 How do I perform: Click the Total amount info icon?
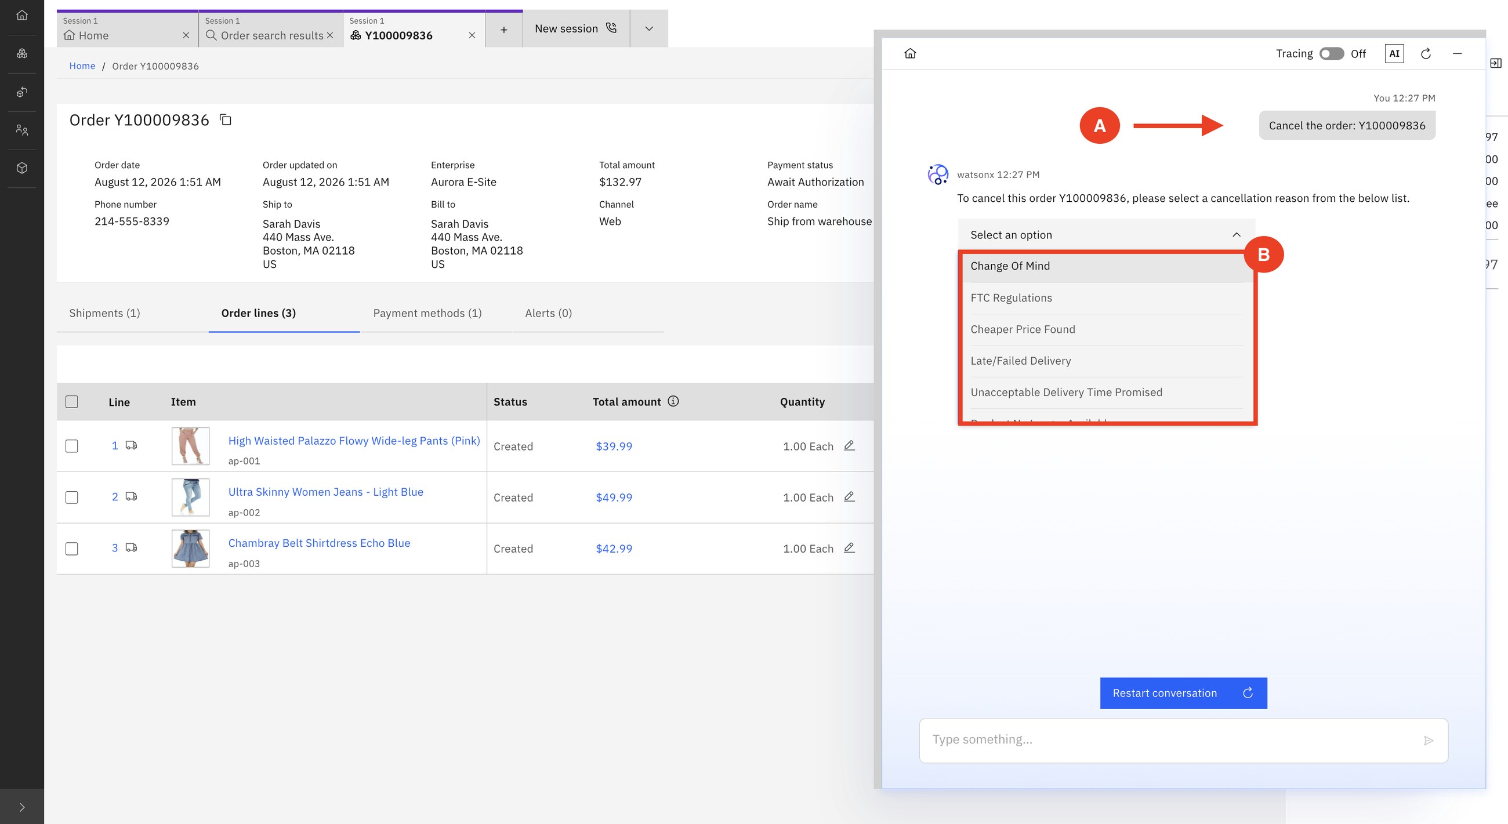pos(673,401)
